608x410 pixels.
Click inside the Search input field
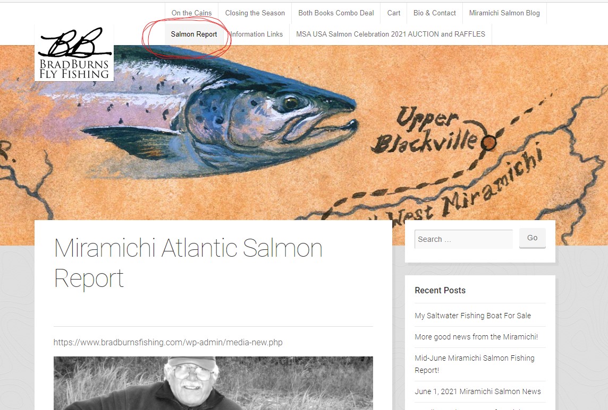pos(463,239)
